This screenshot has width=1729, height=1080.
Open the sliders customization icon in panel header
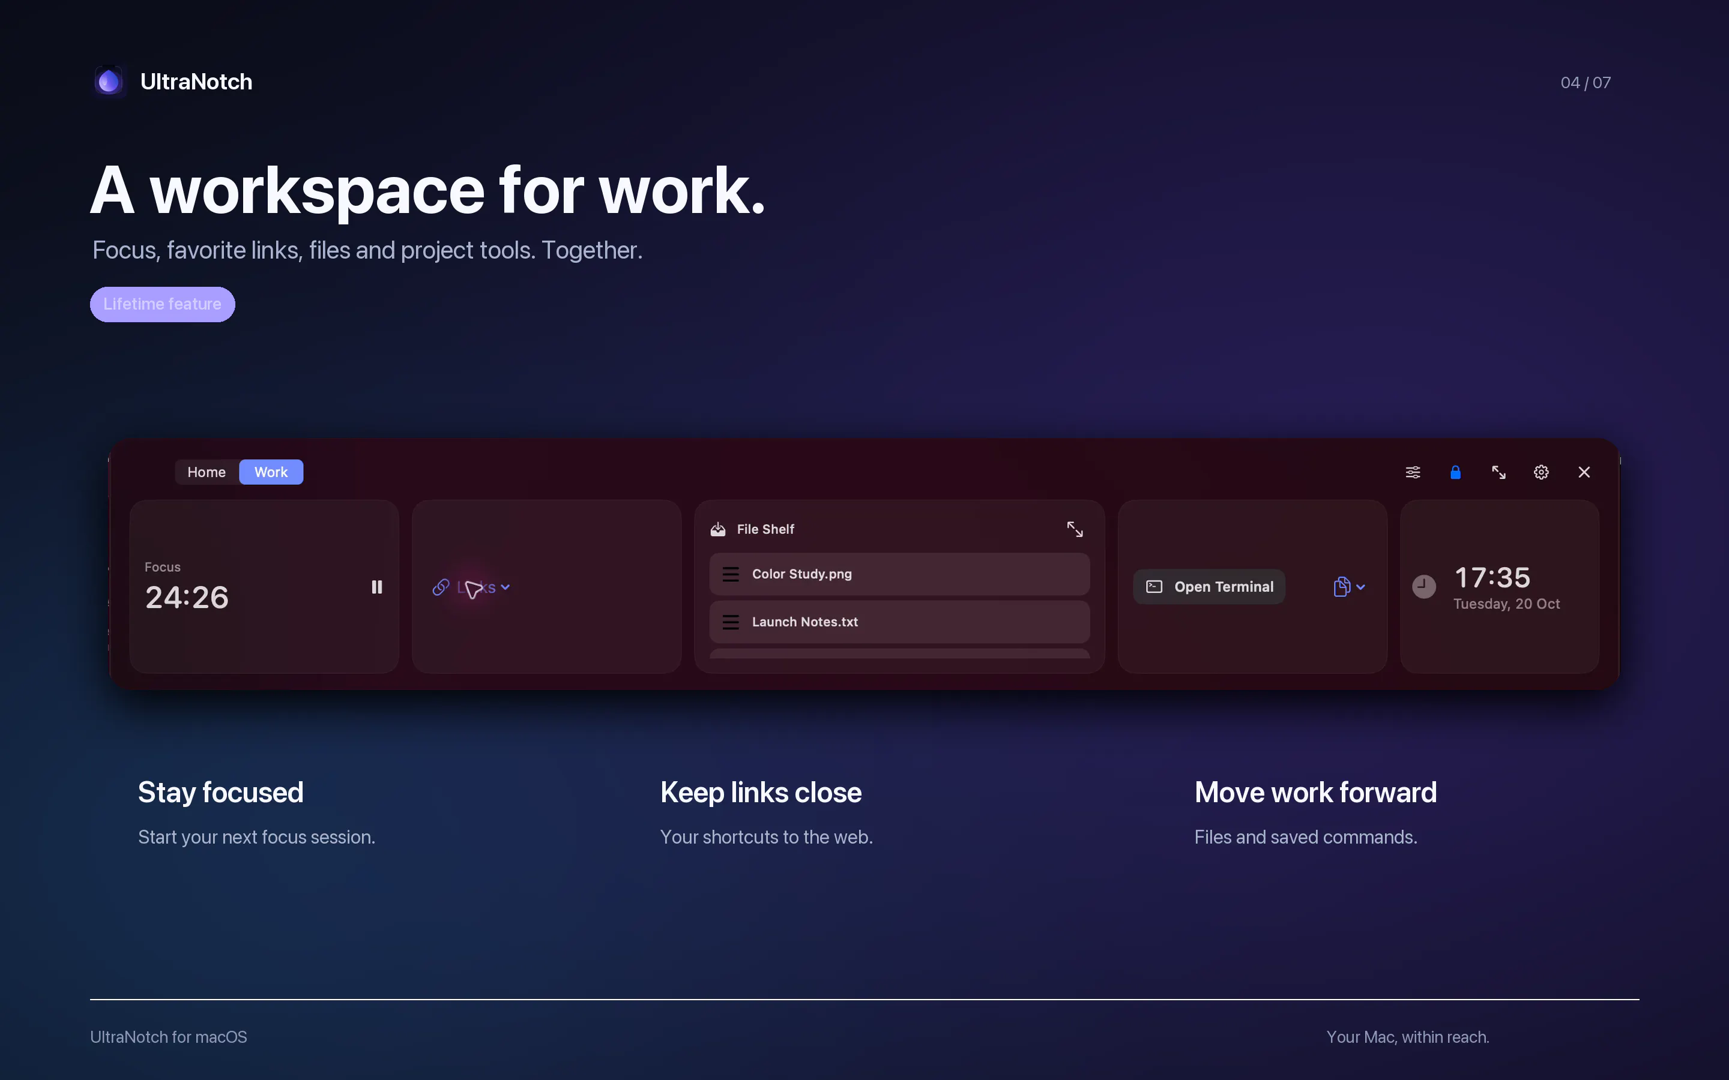(1413, 472)
